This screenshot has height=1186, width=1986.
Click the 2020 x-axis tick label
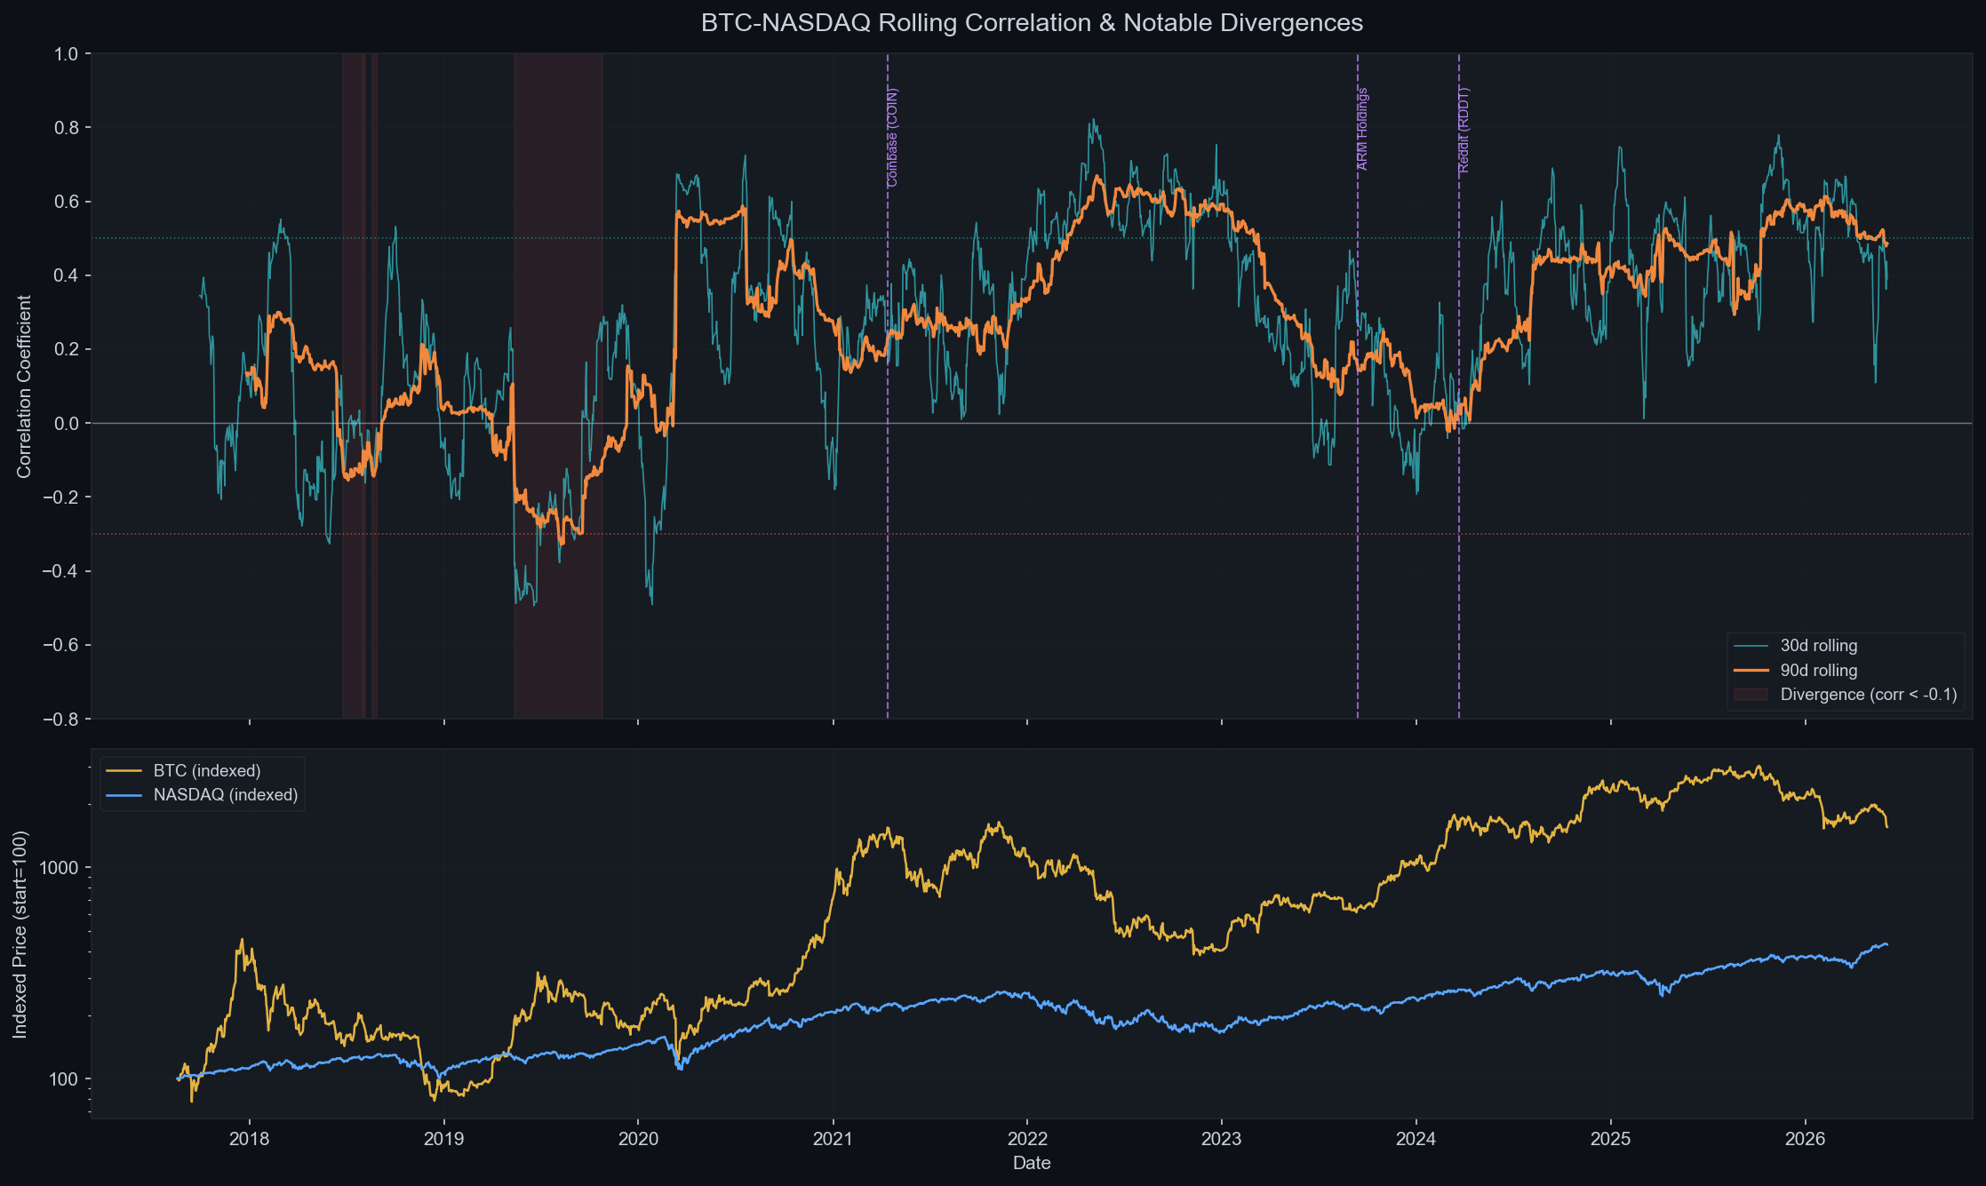(x=638, y=1139)
